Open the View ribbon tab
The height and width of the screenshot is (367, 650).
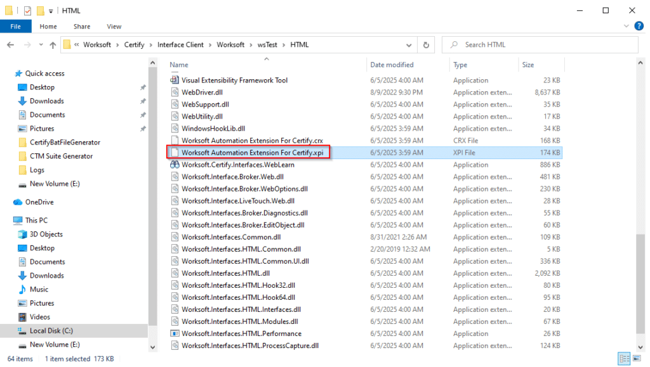pyautogui.click(x=114, y=26)
